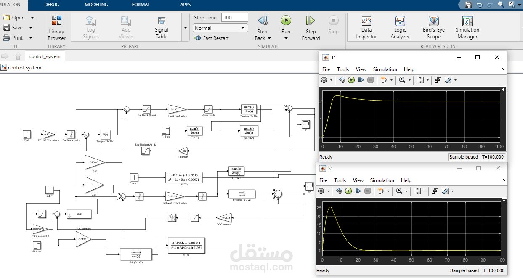Expand the measurements dropdown arrow in the S' scope
The height and width of the screenshot is (278, 523).
(x=453, y=191)
